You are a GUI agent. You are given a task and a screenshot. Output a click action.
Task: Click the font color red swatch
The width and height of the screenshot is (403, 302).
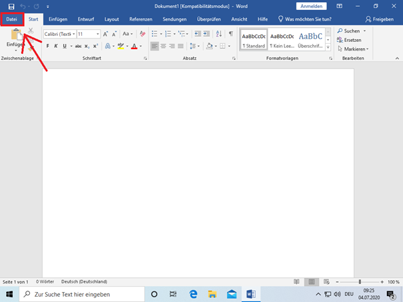134,47
